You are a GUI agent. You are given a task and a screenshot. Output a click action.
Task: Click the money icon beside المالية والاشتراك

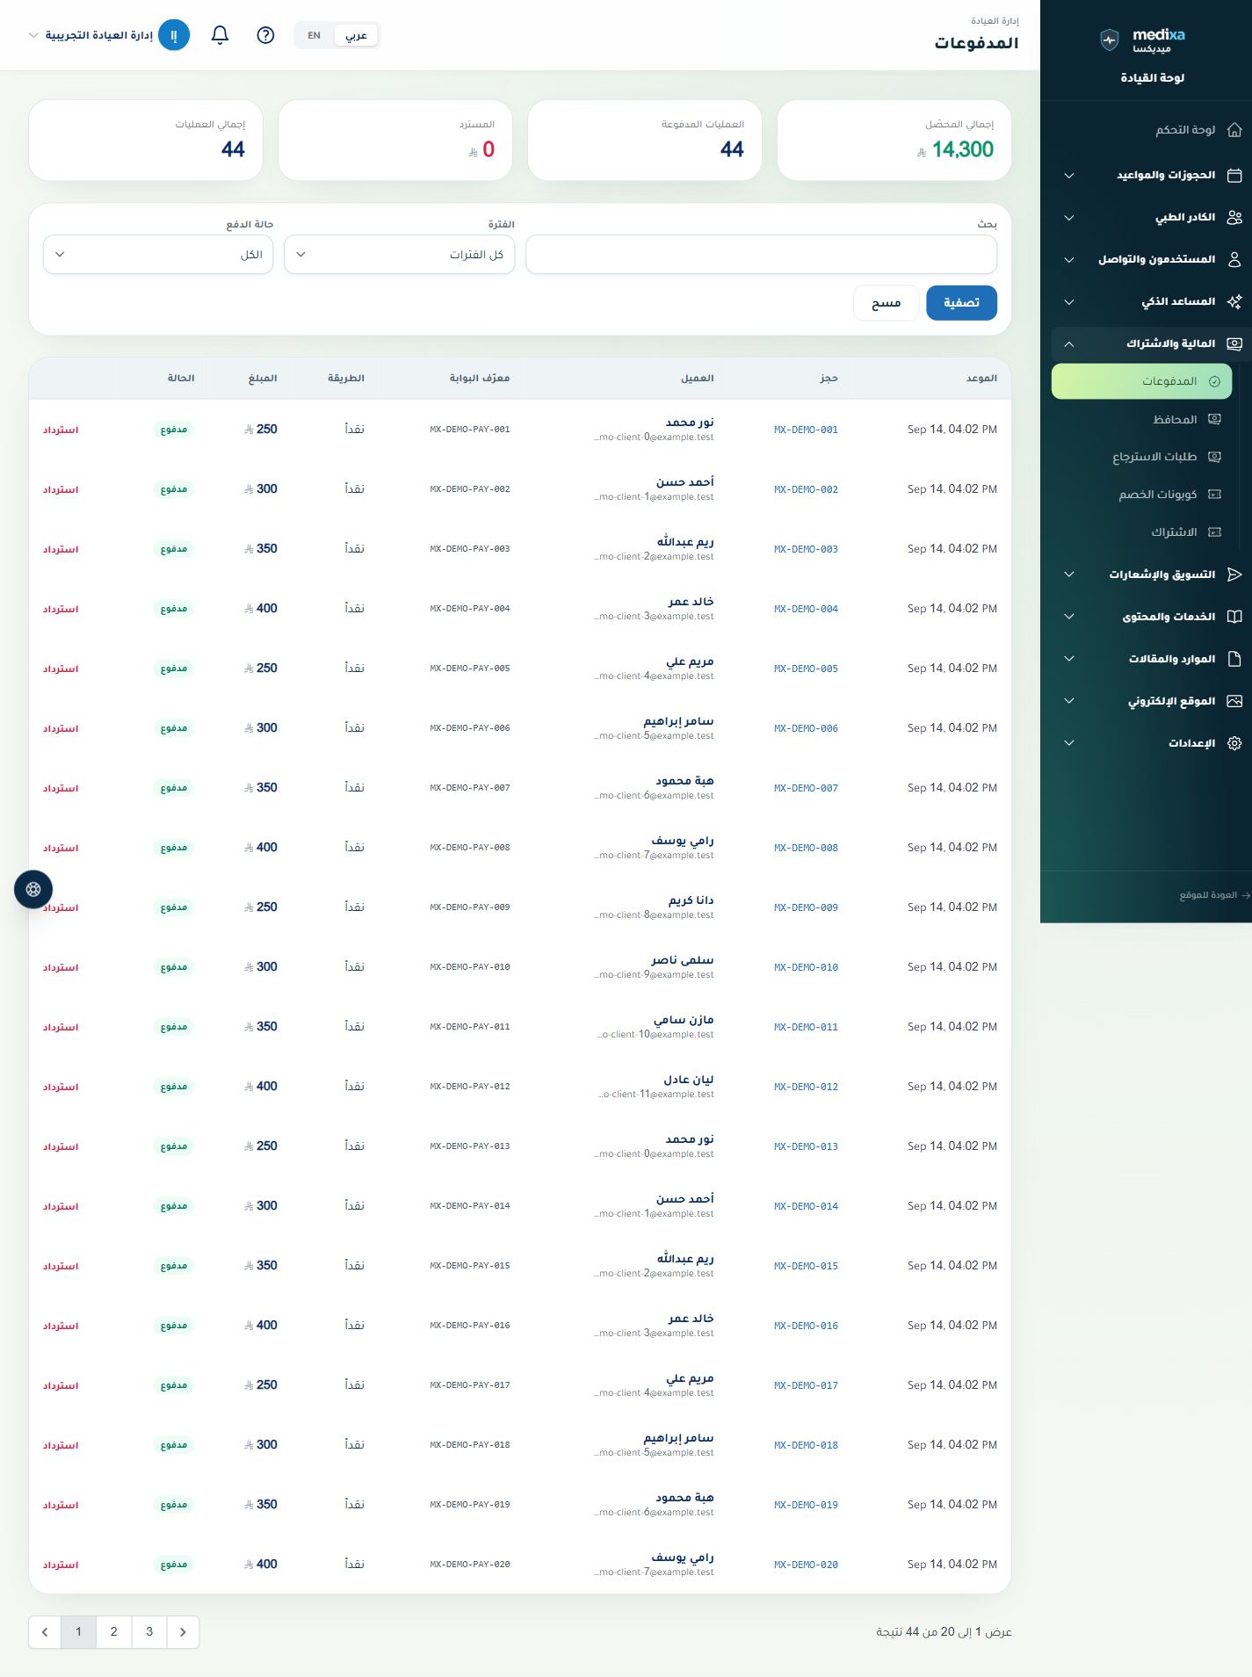click(x=1234, y=343)
